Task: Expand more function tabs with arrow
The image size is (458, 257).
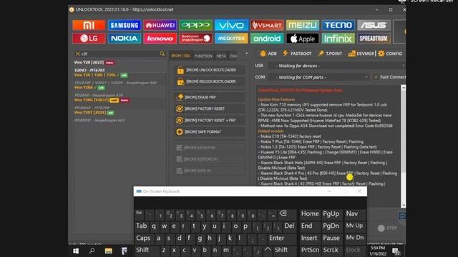Action: pos(247,54)
